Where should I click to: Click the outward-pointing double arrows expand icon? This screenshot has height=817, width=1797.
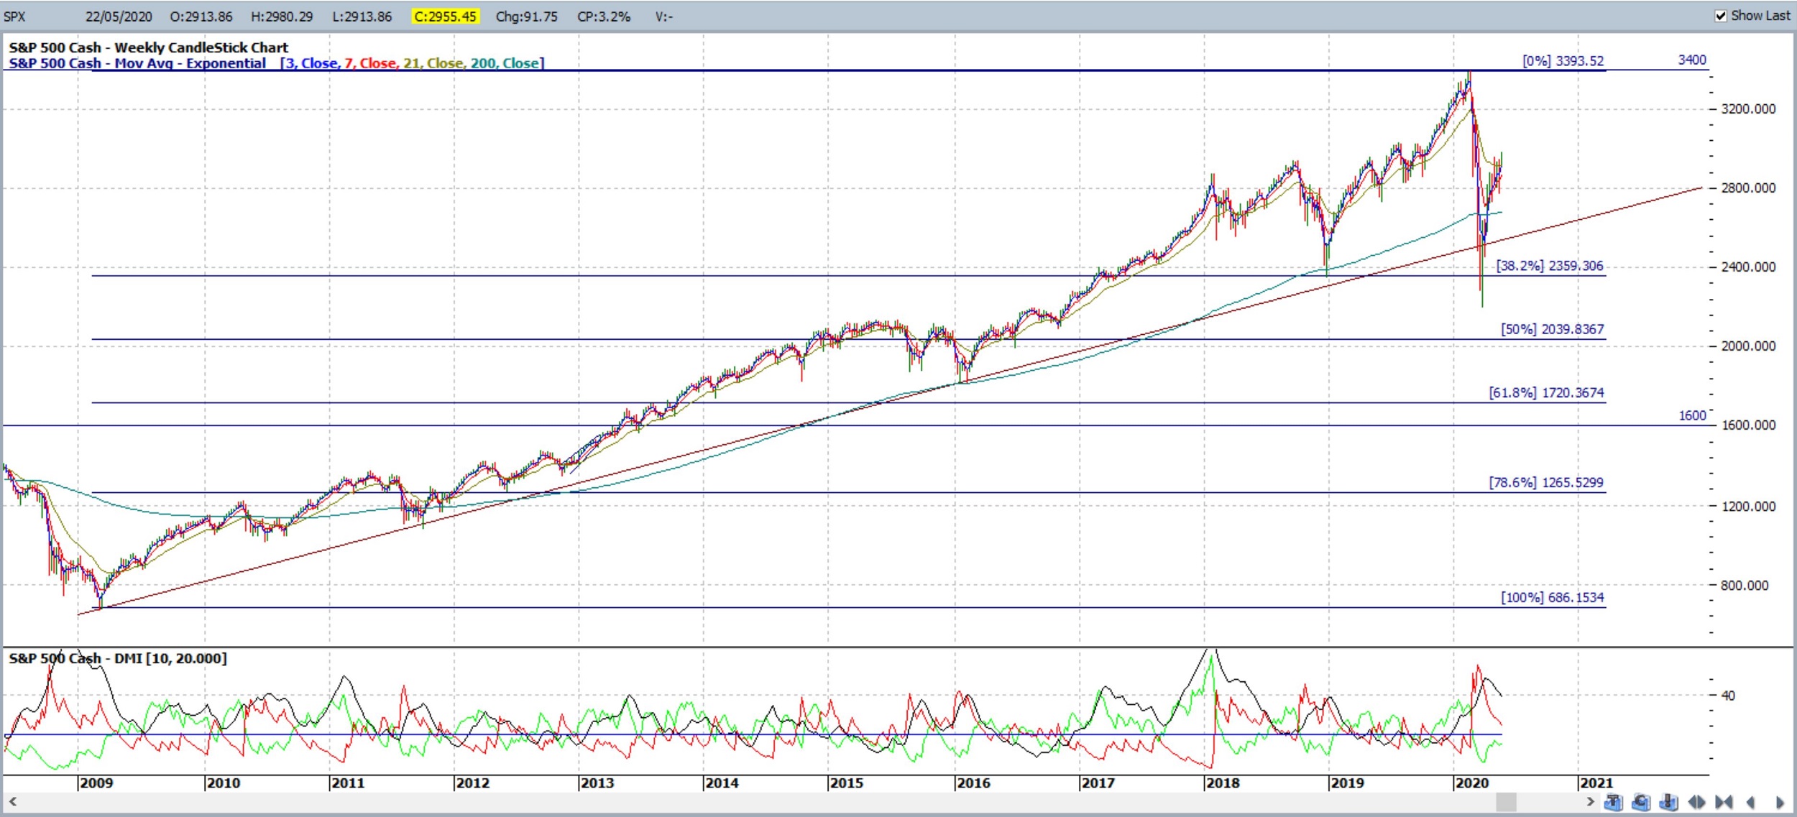pyautogui.click(x=1696, y=802)
